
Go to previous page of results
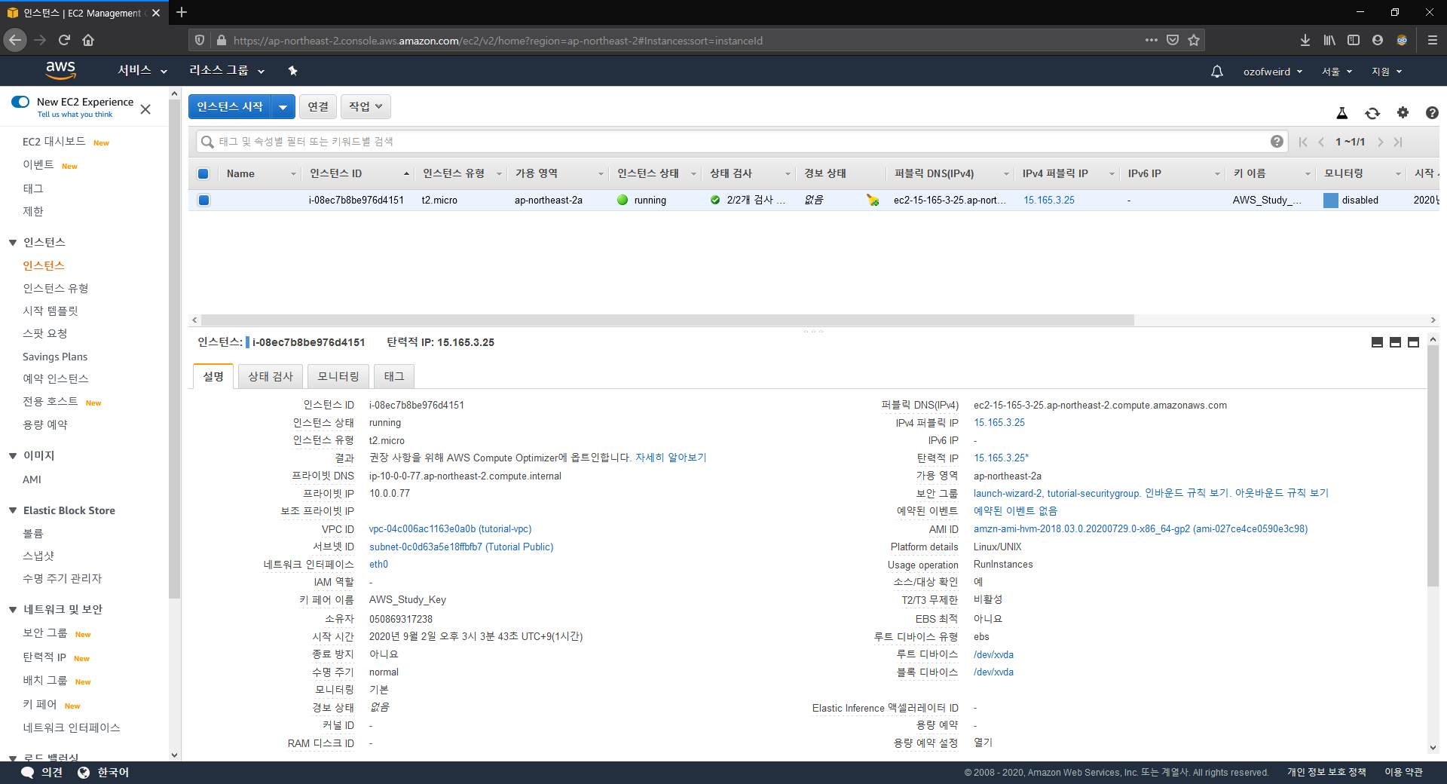click(x=1321, y=142)
